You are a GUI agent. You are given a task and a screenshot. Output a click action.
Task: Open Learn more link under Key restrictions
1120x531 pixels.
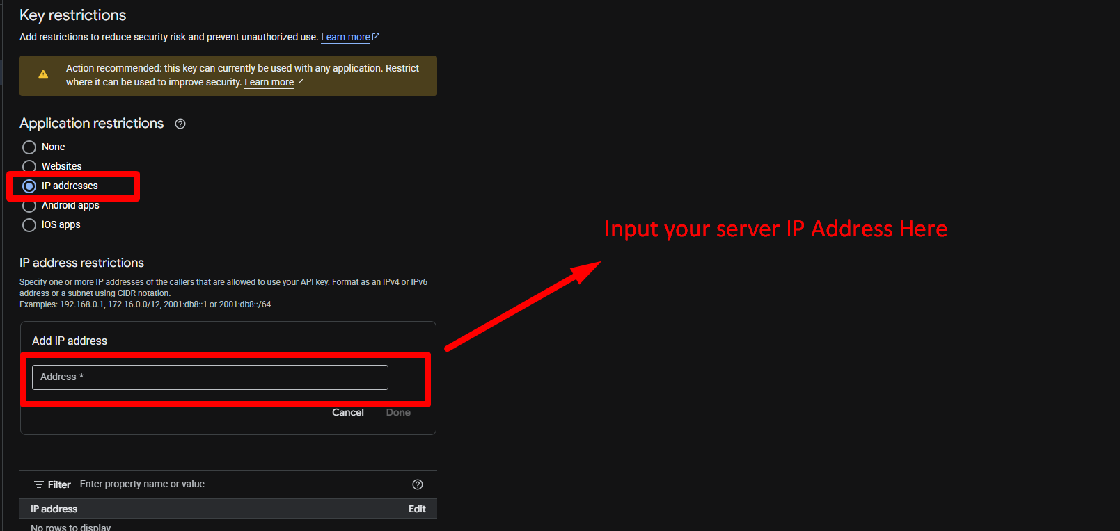[350, 37]
